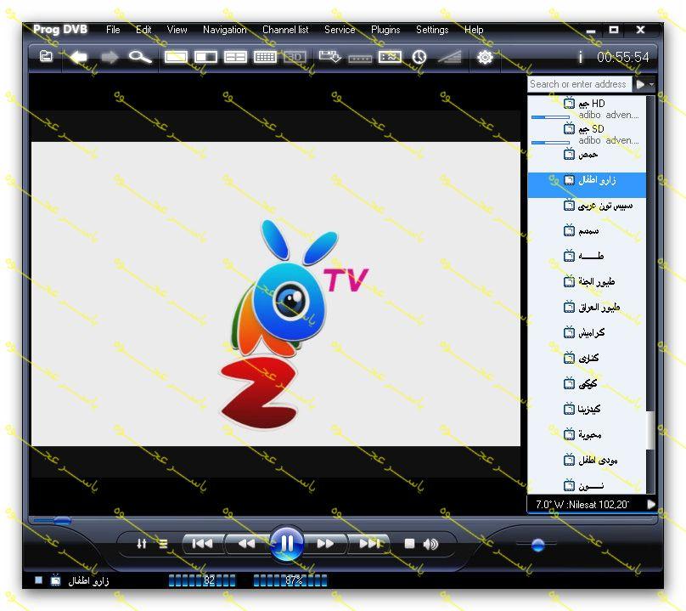
Task: Pause playback with the center button
Action: [287, 544]
